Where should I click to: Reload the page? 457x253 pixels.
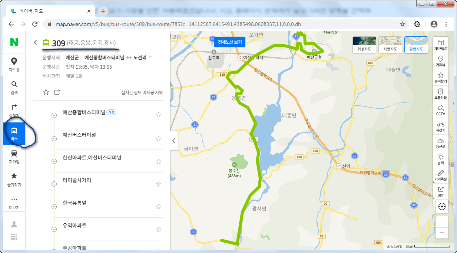[35, 24]
